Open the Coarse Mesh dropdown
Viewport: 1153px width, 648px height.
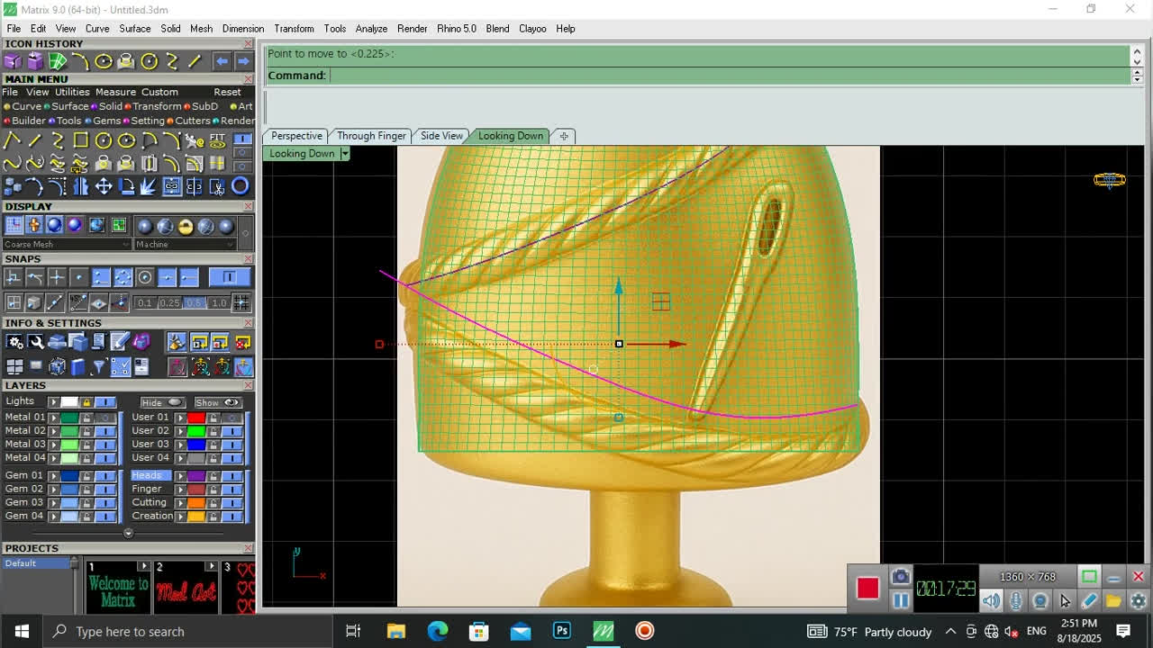[x=67, y=244]
